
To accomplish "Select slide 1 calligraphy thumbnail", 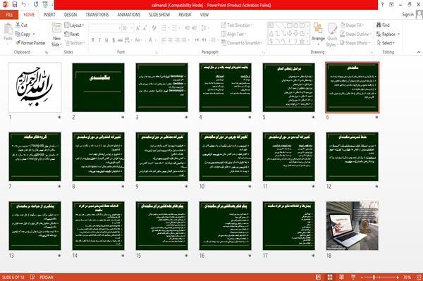I will point(35,87).
